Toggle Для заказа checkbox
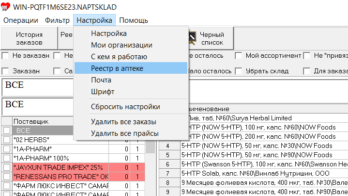The width and height of the screenshot is (348, 196). (x=307, y=71)
